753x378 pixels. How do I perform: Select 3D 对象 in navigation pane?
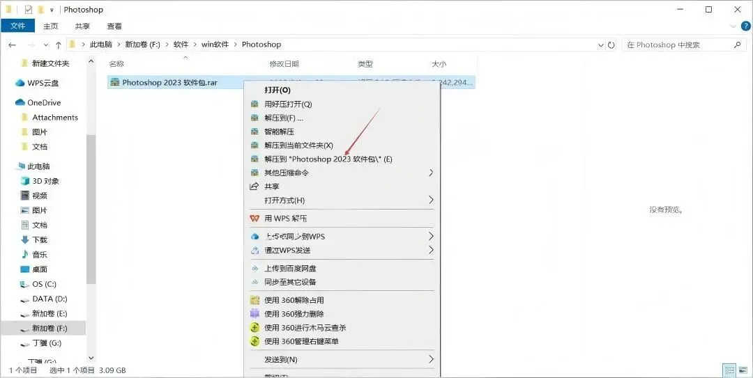pyautogui.click(x=45, y=181)
